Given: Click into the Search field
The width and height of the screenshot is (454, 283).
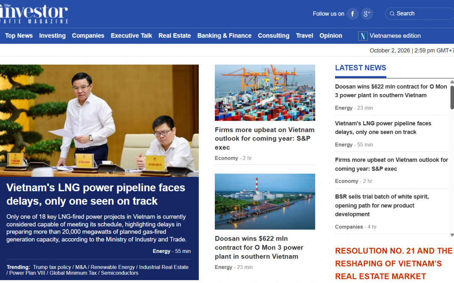Looking at the screenshot, I should pyautogui.click(x=420, y=13).
